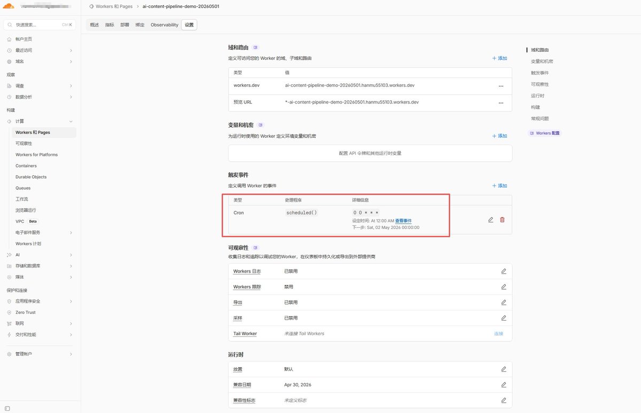Edit Workers 日志 setting pencil icon
641x413 pixels.
(x=503, y=271)
